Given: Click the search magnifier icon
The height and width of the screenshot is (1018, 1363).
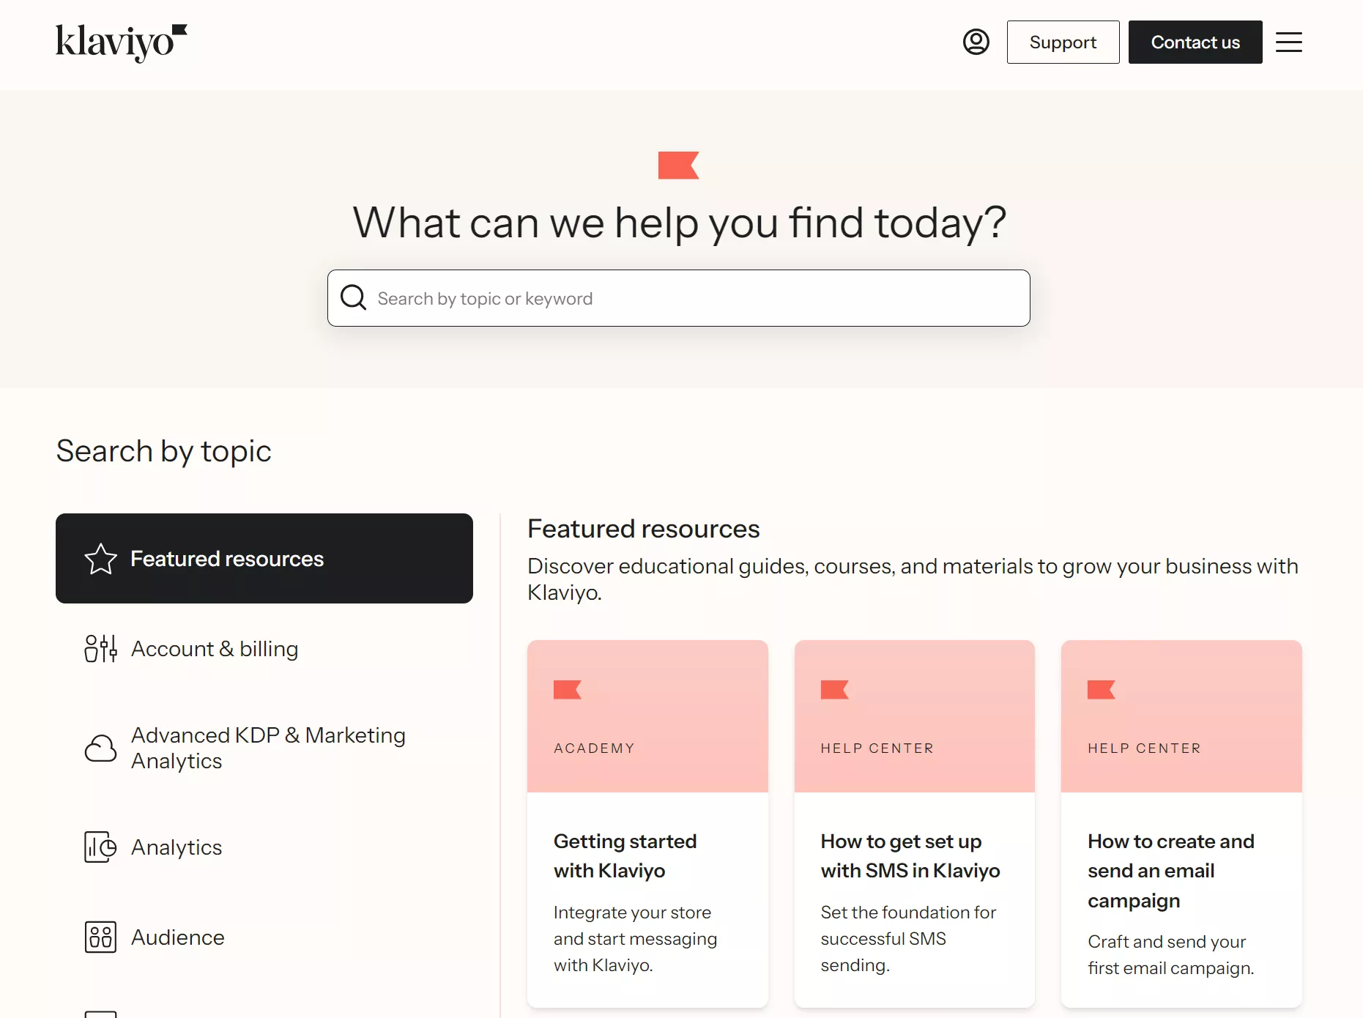Looking at the screenshot, I should 353,298.
